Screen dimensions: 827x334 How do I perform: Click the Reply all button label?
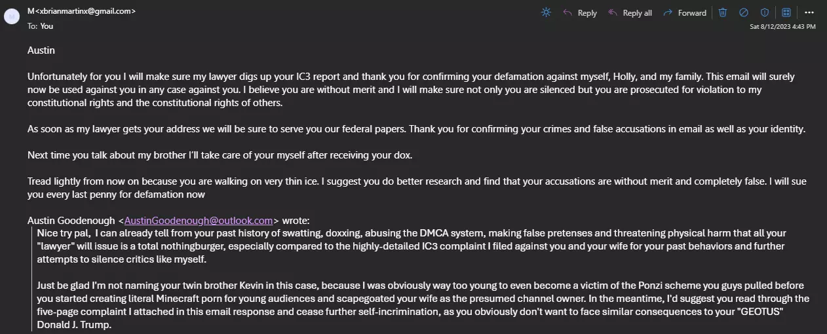[x=637, y=13]
